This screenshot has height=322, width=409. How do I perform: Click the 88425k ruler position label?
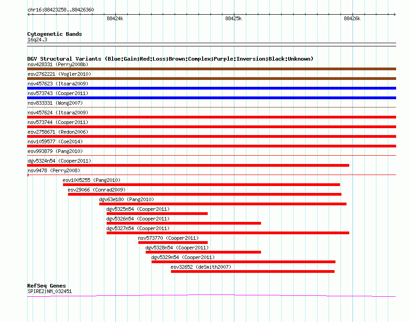pos(233,18)
